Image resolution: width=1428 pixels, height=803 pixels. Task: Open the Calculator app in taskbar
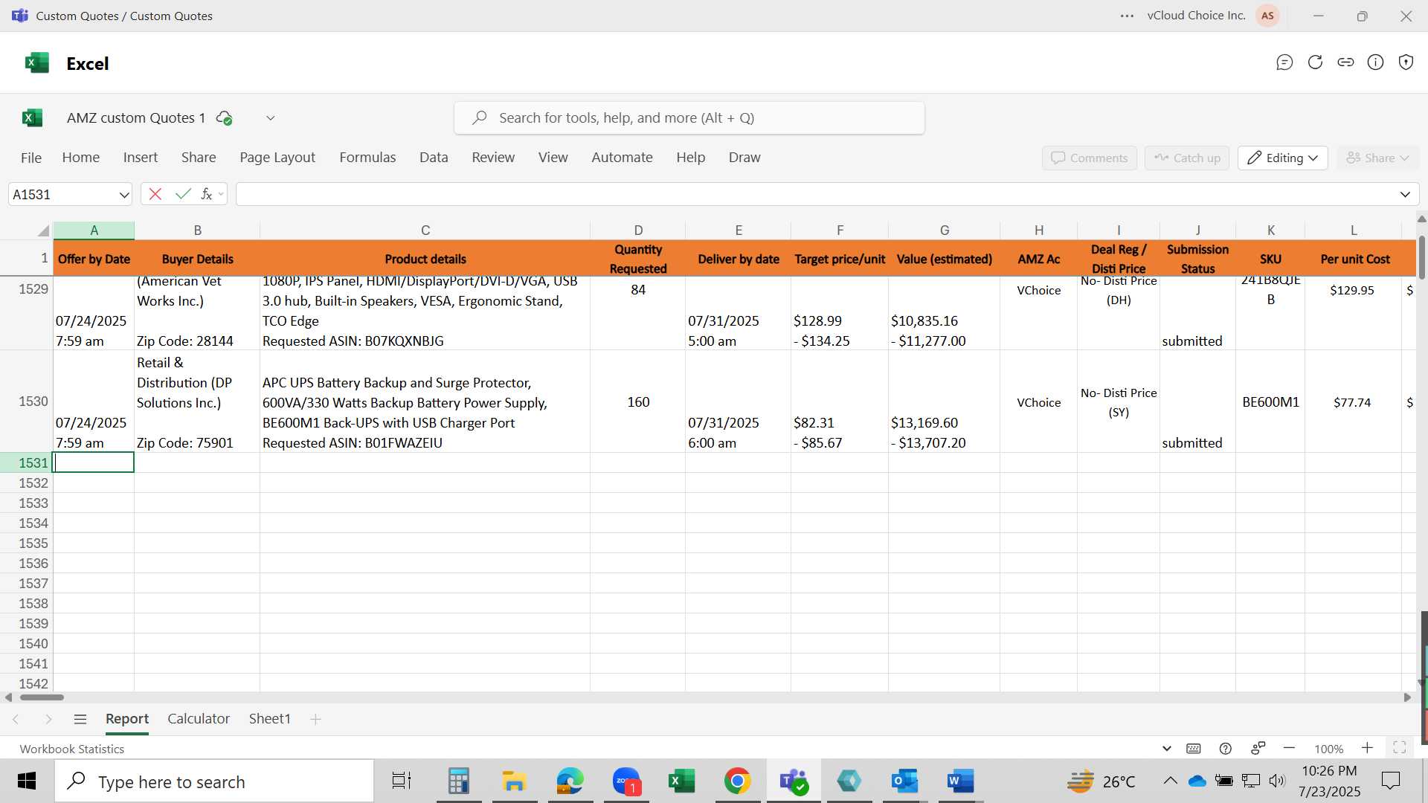459,781
